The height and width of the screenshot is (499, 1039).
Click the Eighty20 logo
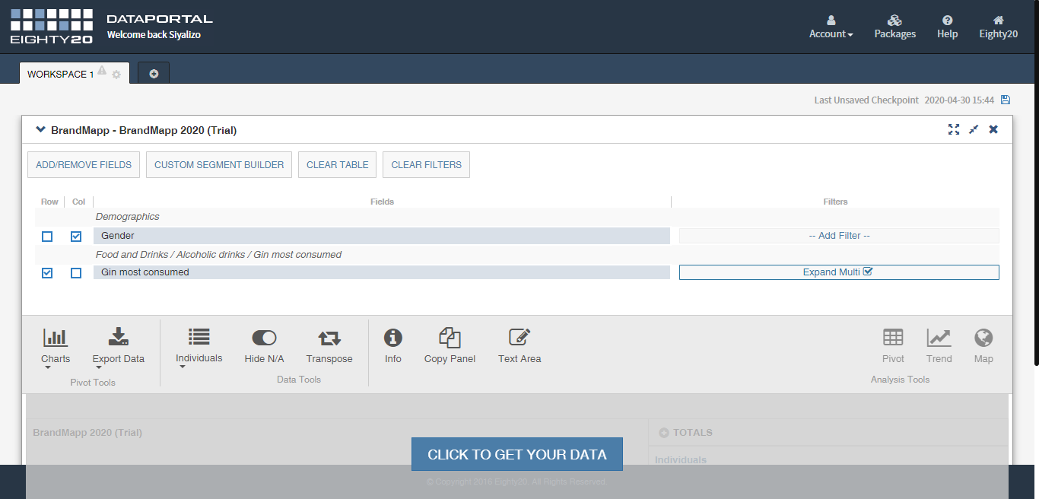pos(52,26)
